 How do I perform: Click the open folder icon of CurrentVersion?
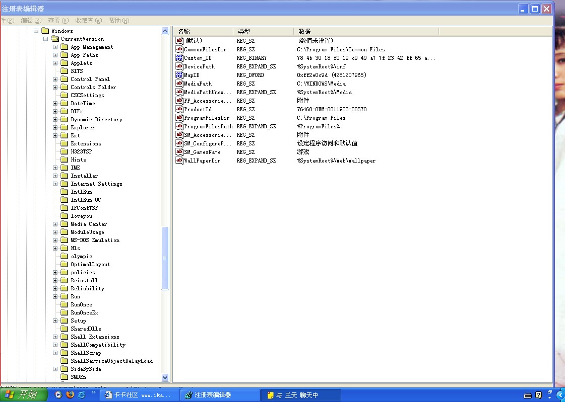(55, 39)
